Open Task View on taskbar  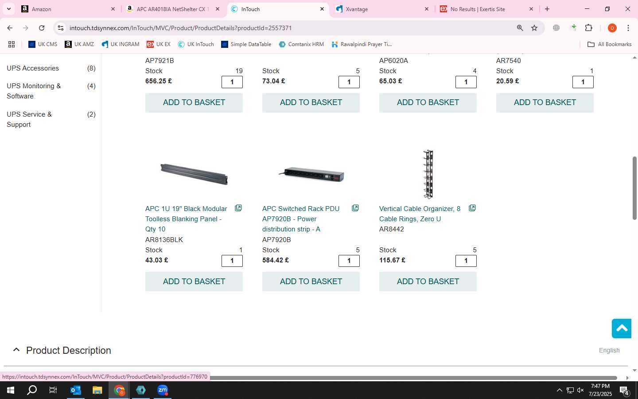tap(53, 390)
